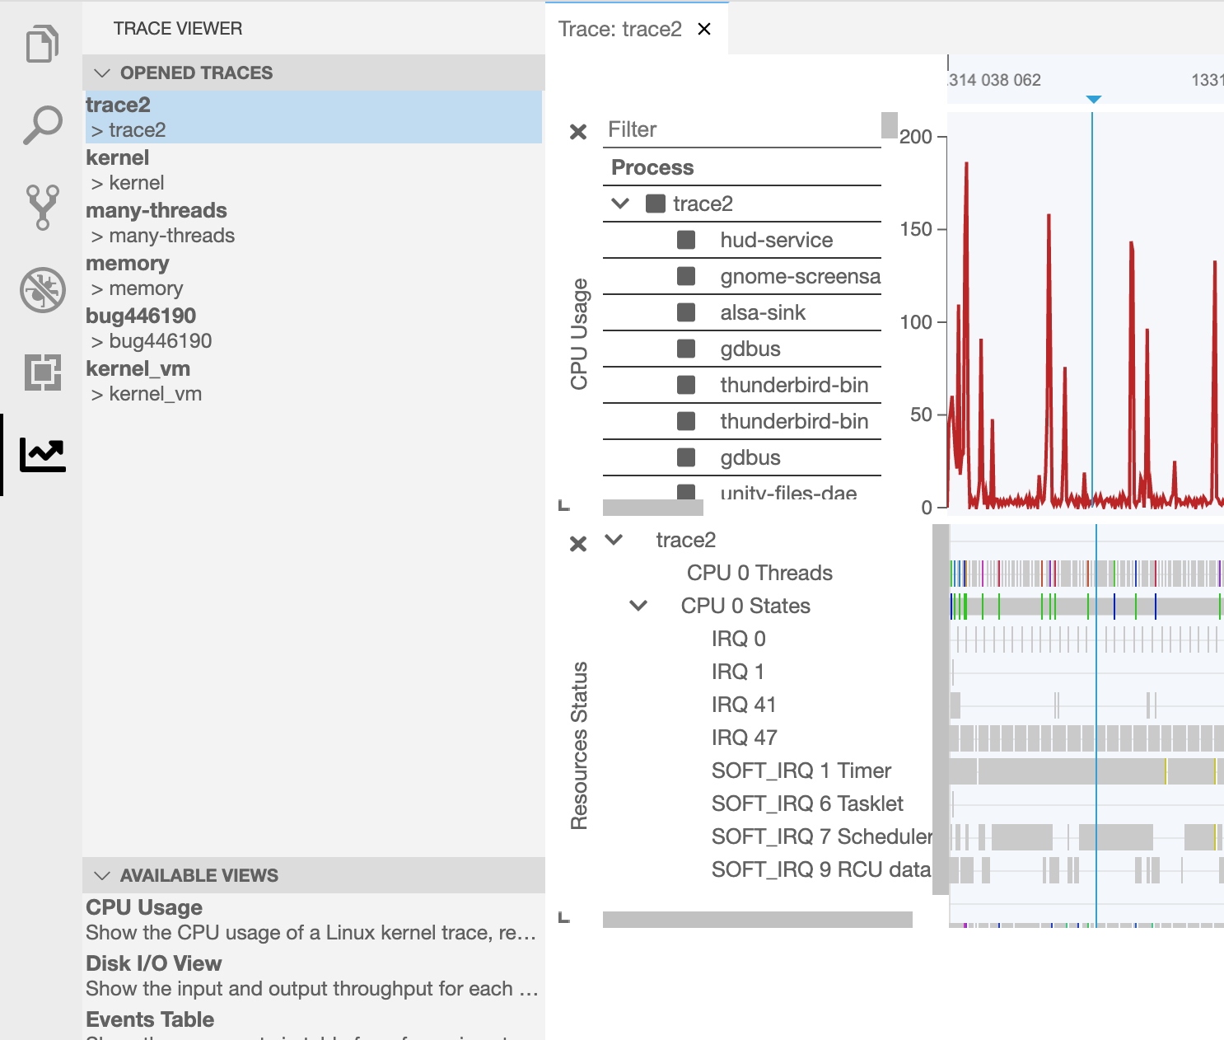Open the Source Control branch icon

tap(41, 208)
